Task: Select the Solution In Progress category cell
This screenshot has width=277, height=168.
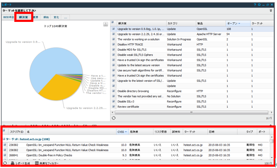Action: [179, 39]
